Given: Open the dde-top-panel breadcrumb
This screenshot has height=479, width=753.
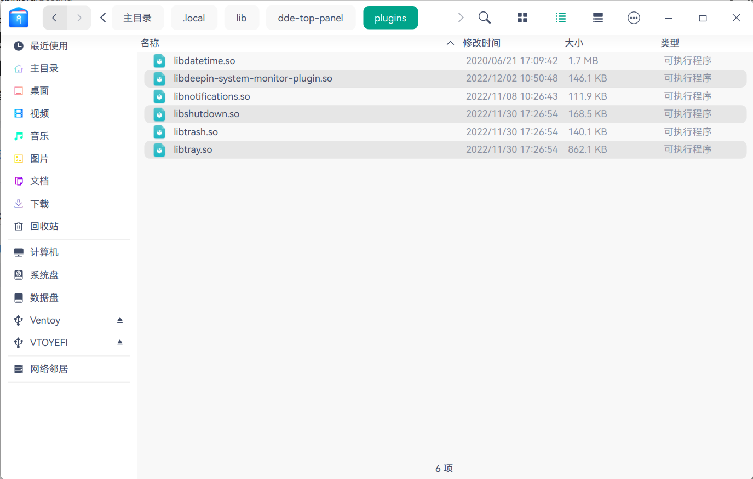Looking at the screenshot, I should [311, 18].
